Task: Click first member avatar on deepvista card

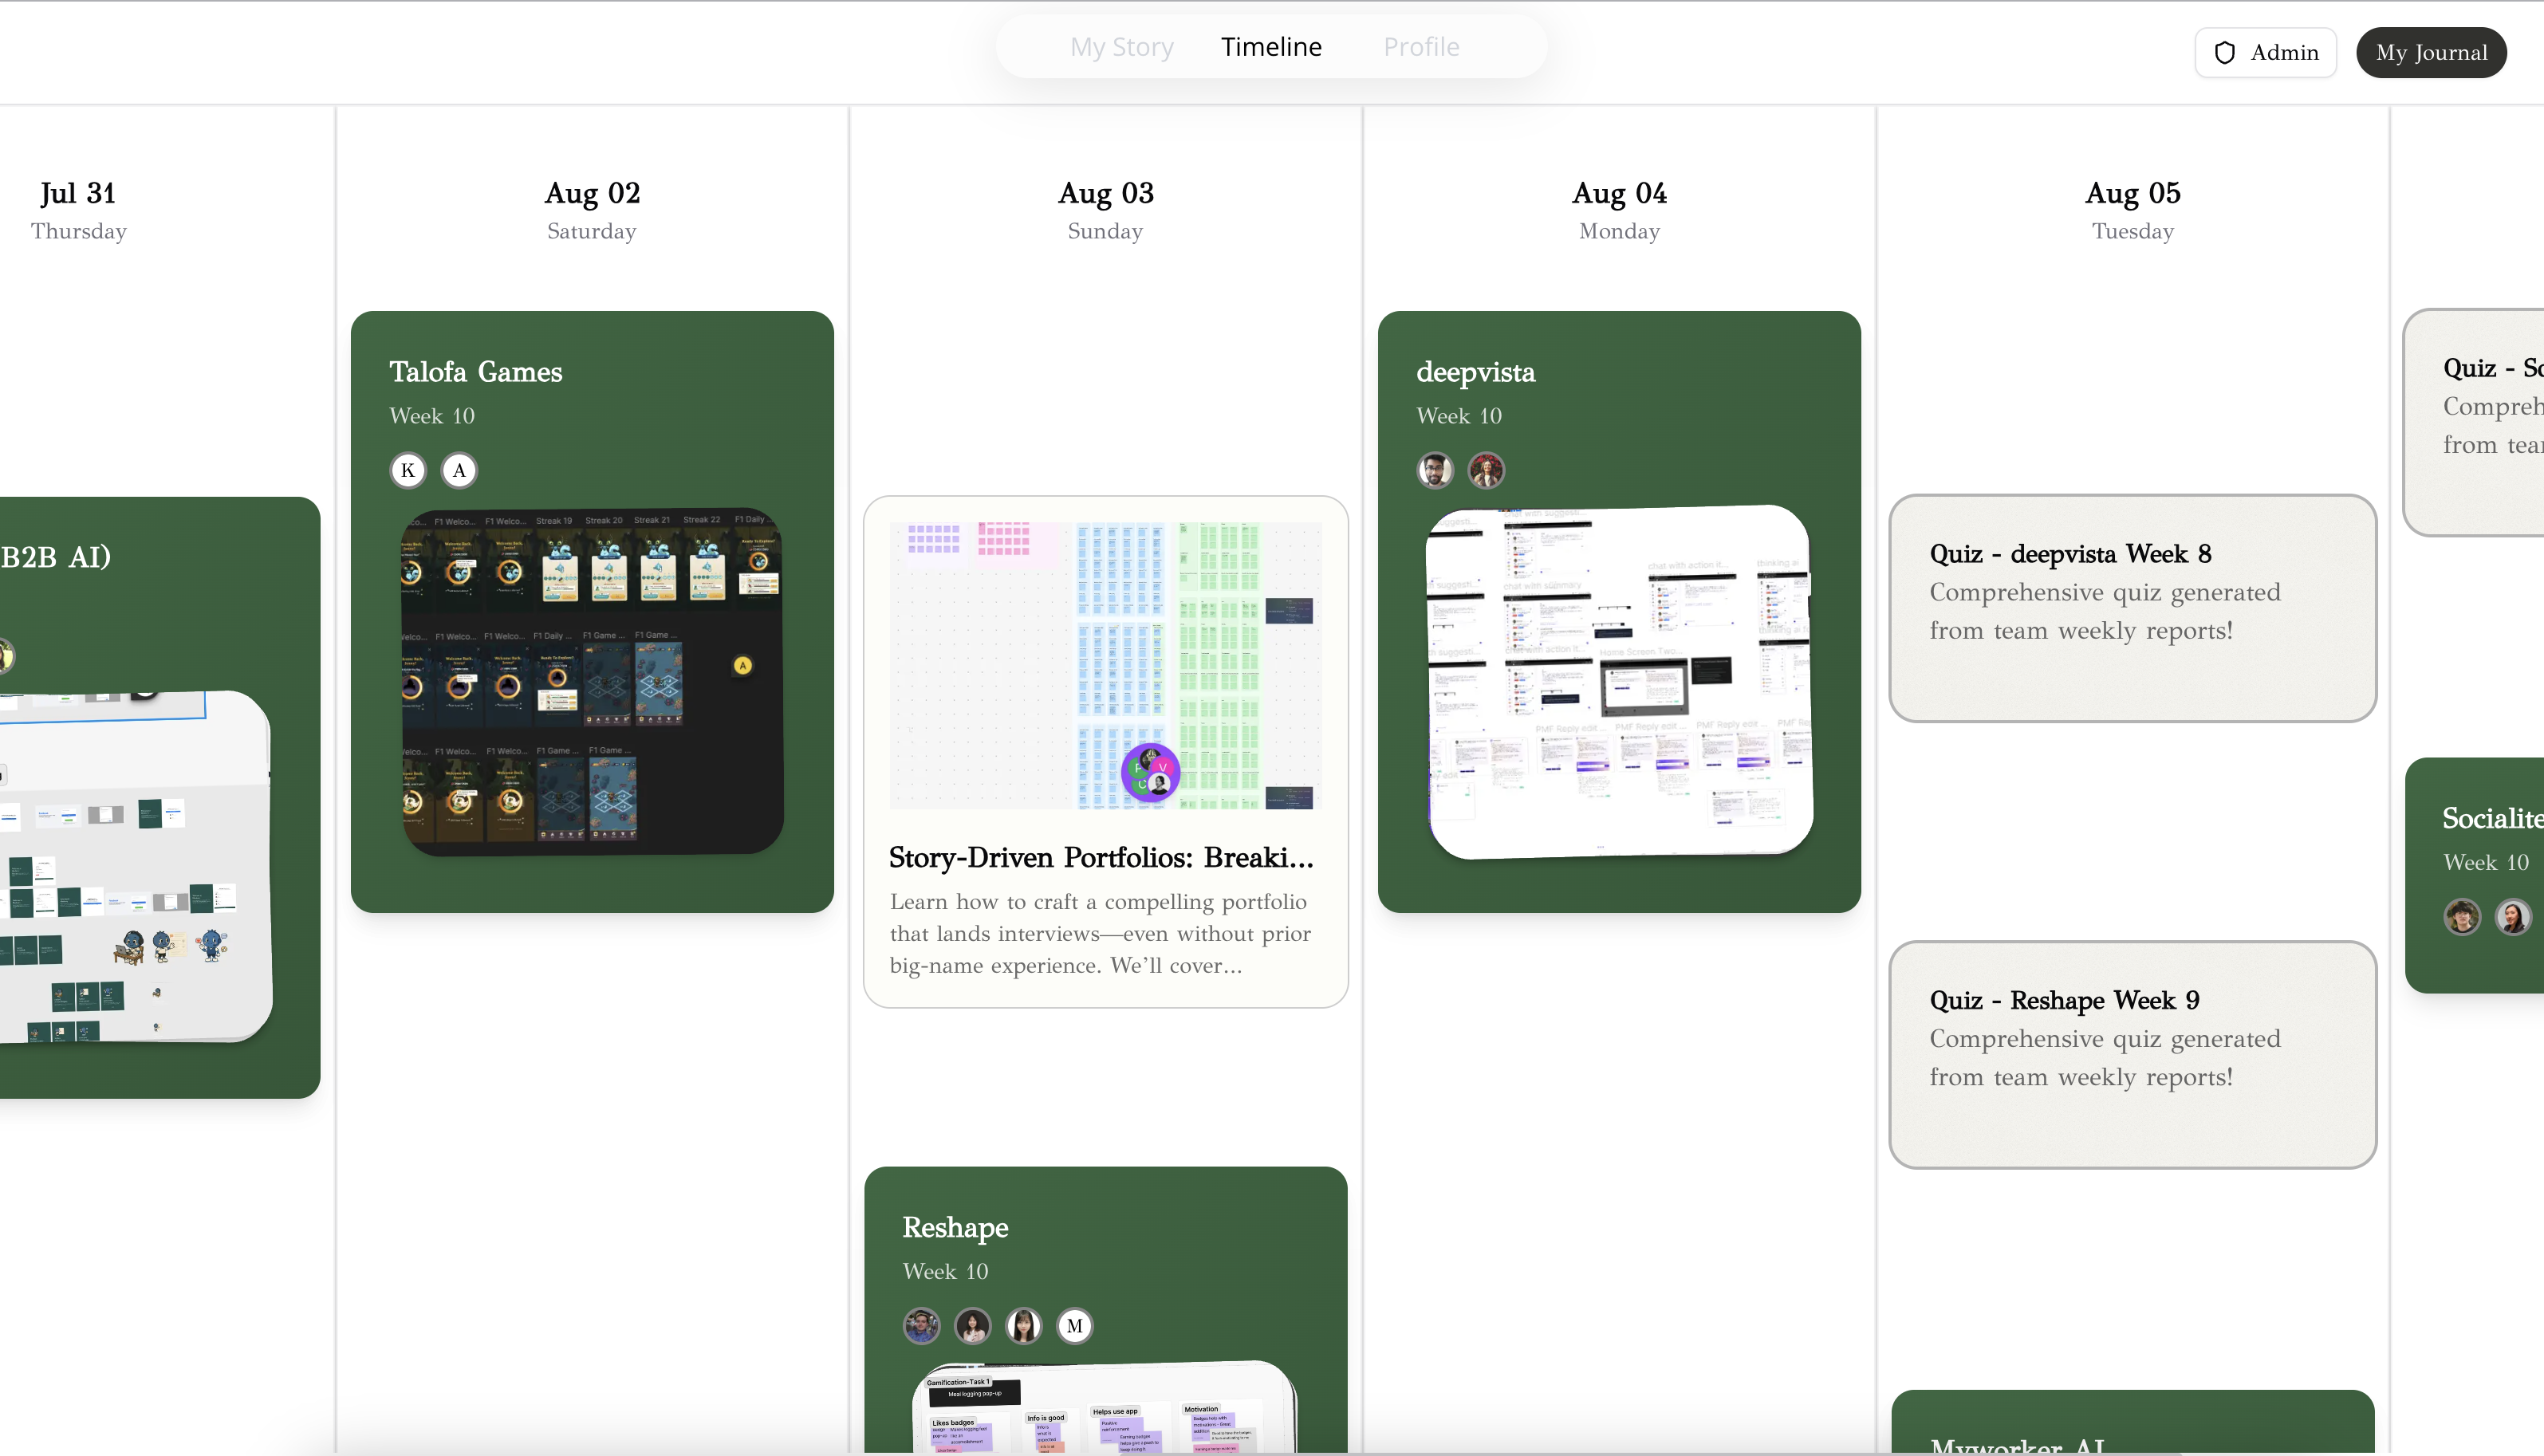Action: click(x=1435, y=470)
